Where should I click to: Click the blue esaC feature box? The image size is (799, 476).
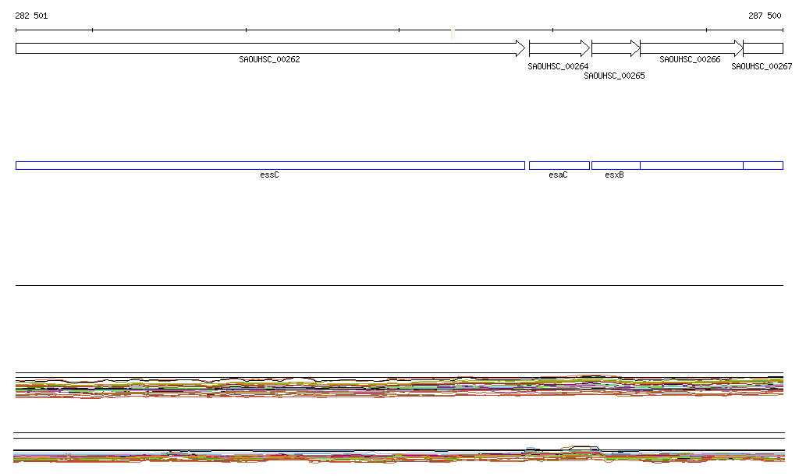click(559, 165)
